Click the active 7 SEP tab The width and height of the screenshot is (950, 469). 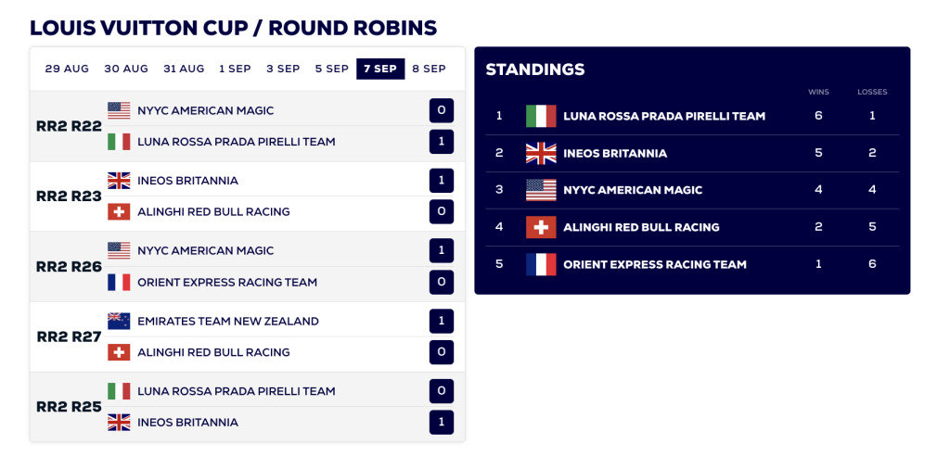380,69
